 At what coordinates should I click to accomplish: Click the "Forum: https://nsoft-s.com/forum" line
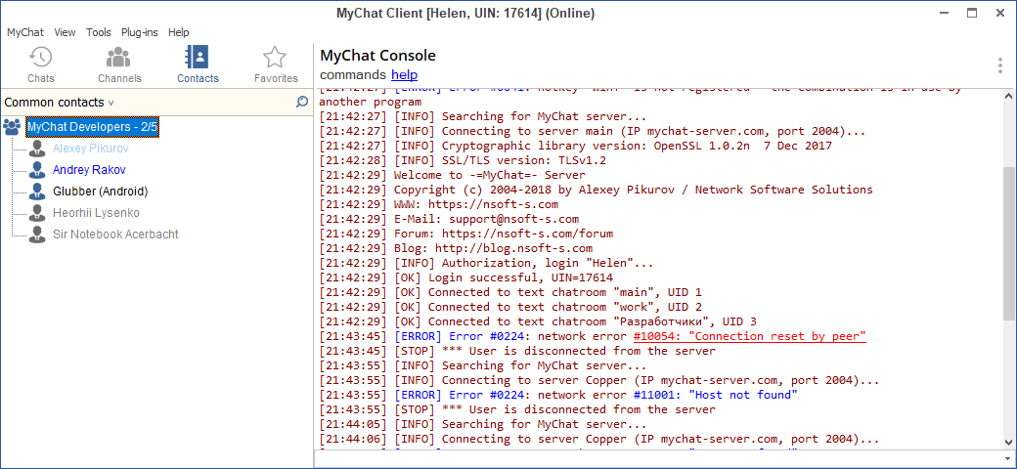(466, 234)
